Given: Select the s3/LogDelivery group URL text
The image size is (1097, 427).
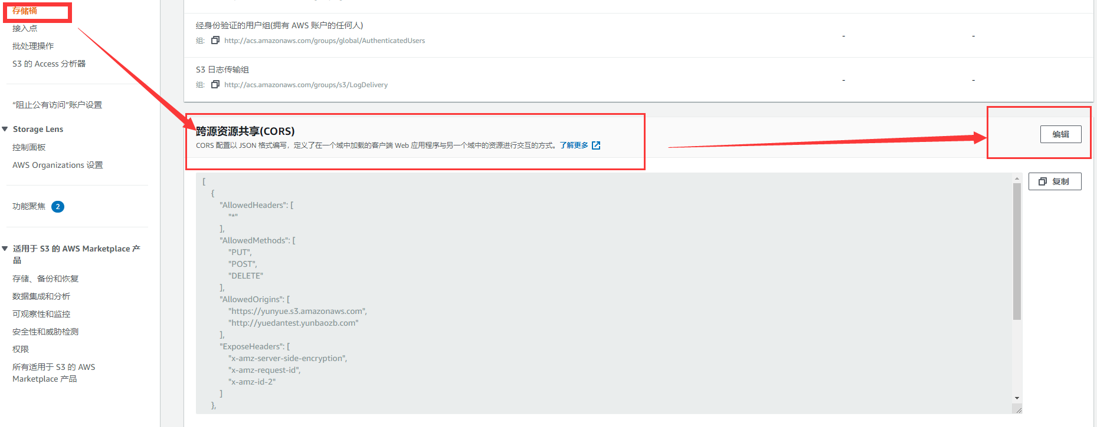Looking at the screenshot, I should pos(306,85).
